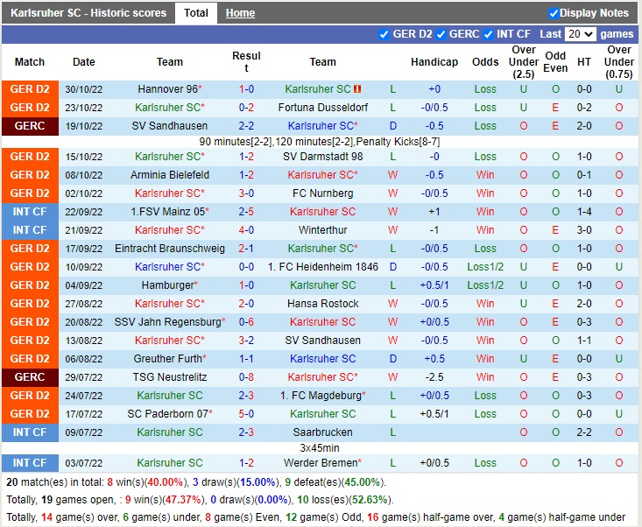This screenshot has height=527, width=642.
Task: Click the 0-6 score against SSV Jahn Regensburg
Action: (246, 322)
